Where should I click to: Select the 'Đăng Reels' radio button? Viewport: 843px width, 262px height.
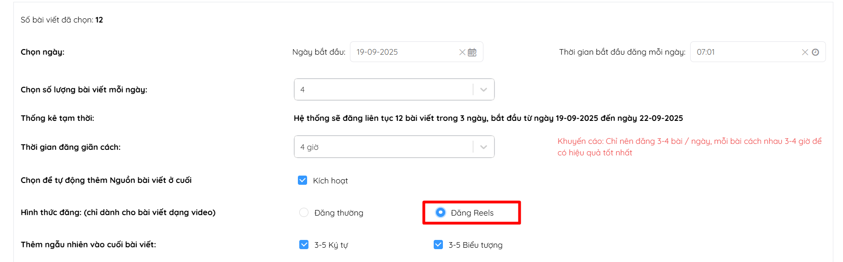click(x=441, y=212)
